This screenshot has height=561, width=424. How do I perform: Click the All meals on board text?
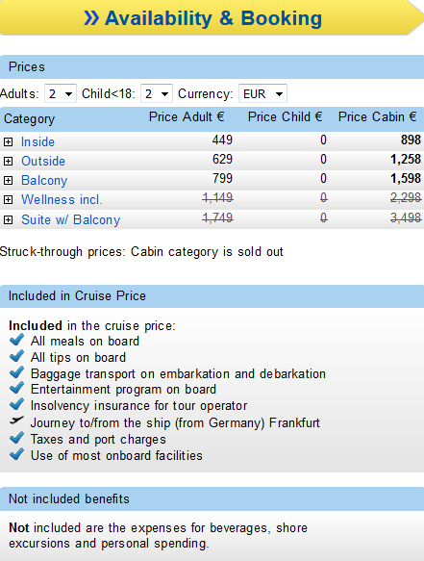[x=85, y=341]
